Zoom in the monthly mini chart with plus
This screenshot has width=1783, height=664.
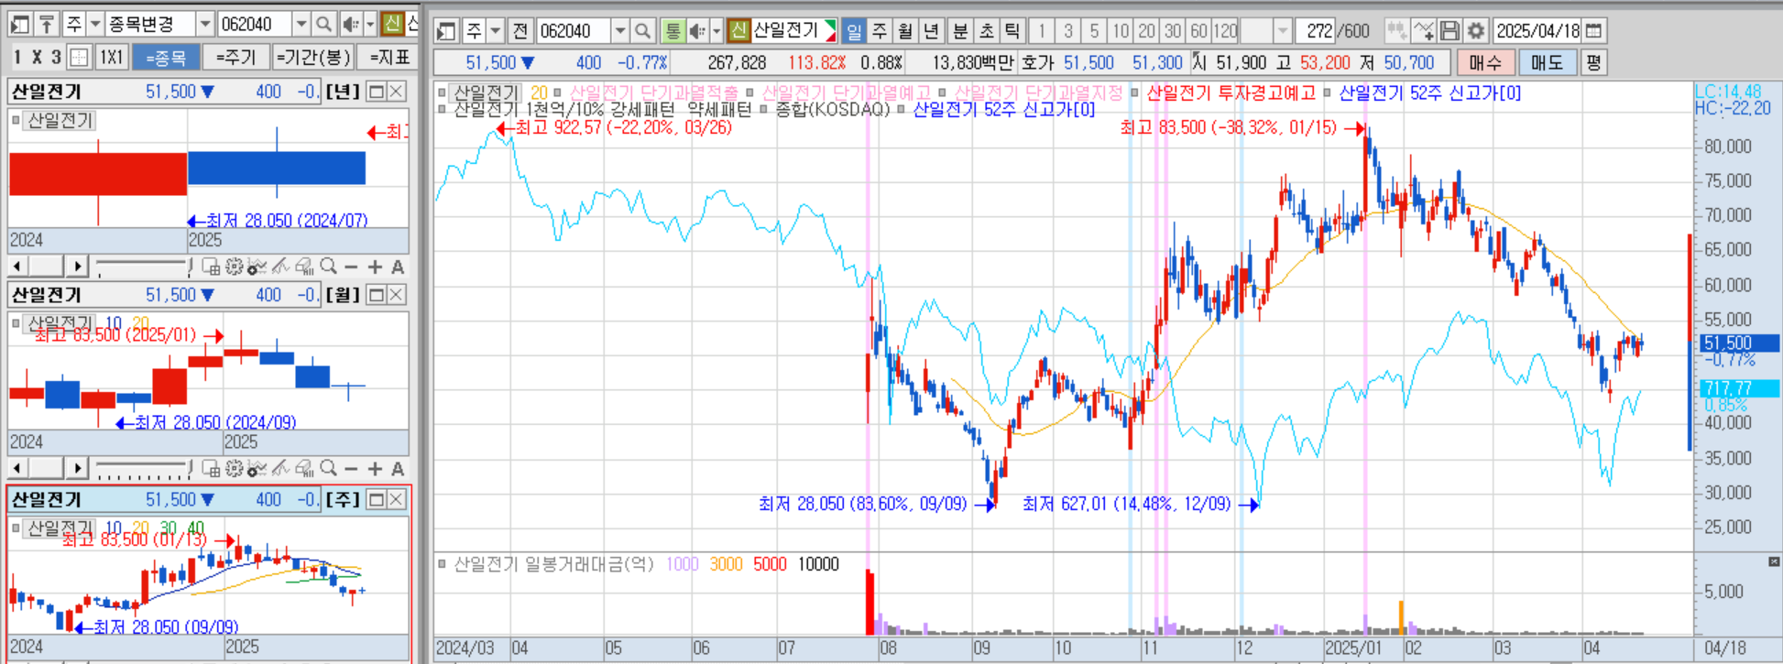[375, 469]
